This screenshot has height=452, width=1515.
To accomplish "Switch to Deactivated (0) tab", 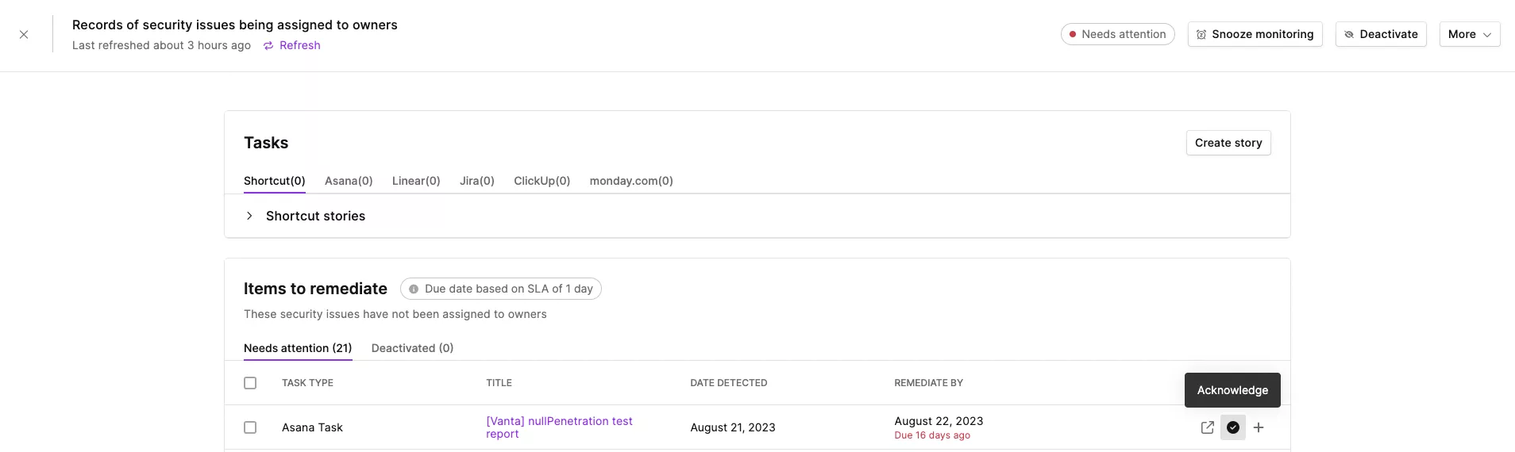I will 412,348.
